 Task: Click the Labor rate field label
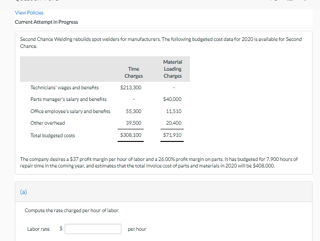pyautogui.click(x=38, y=229)
